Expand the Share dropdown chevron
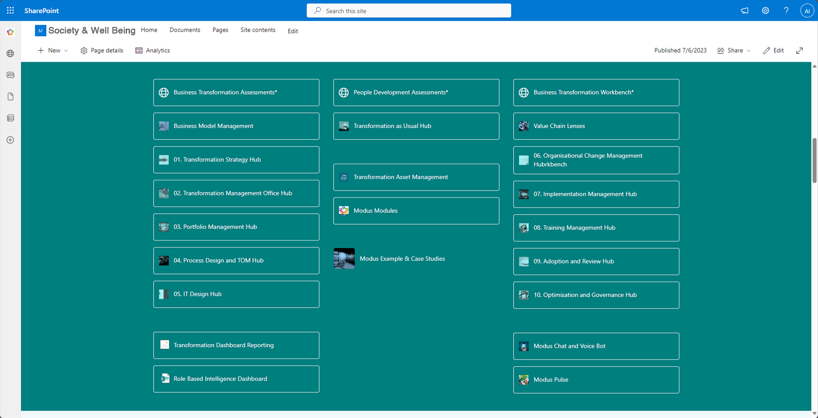Image resolution: width=818 pixels, height=418 pixels. pyautogui.click(x=749, y=51)
